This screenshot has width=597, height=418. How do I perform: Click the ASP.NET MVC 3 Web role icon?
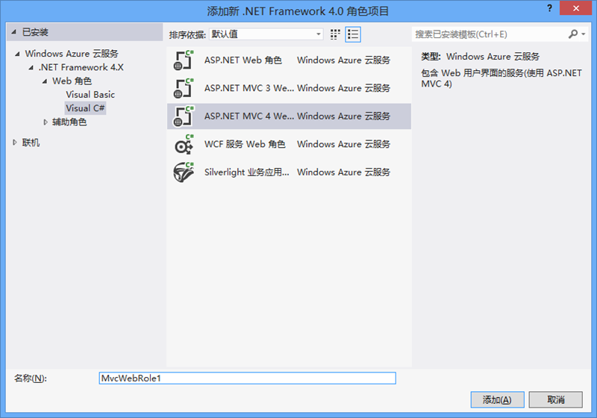tap(184, 88)
